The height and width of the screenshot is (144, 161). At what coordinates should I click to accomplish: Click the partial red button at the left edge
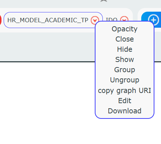click(0, 20)
